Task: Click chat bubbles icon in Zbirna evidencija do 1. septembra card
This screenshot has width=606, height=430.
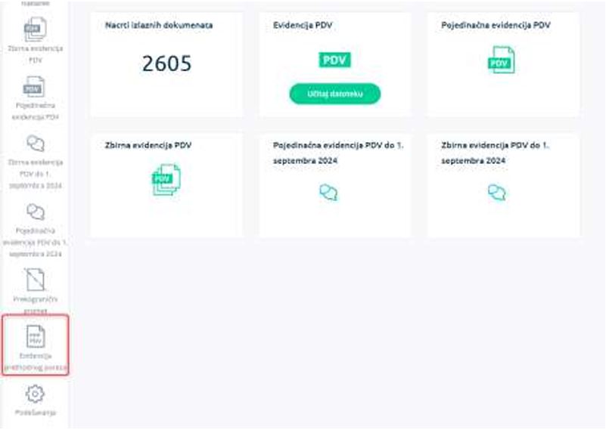Action: [x=497, y=192]
